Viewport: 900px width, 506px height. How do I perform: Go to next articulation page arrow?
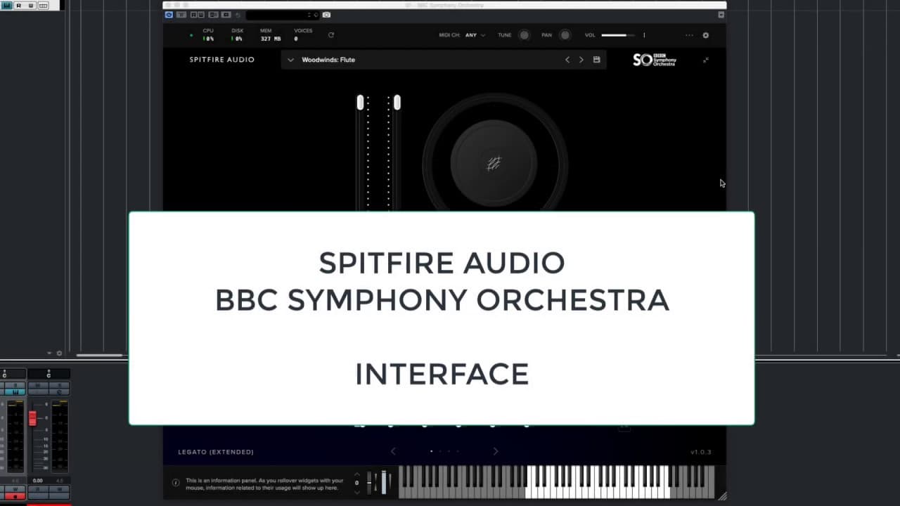click(496, 451)
